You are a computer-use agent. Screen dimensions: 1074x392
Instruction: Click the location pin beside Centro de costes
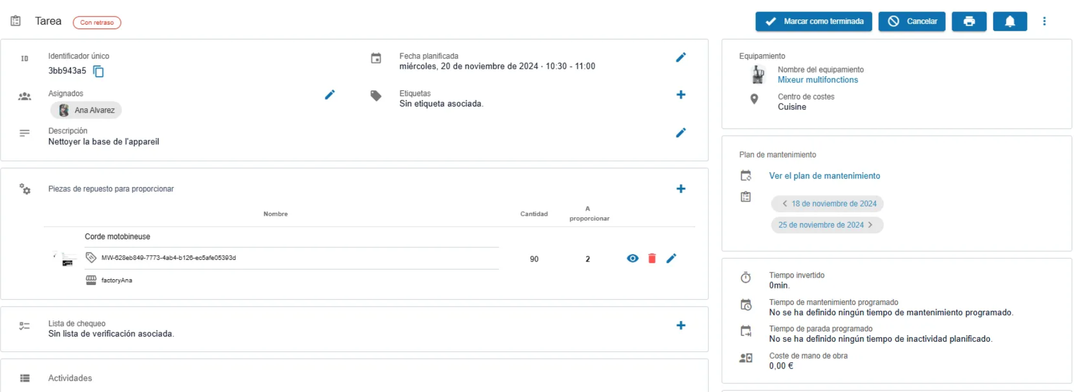point(754,99)
